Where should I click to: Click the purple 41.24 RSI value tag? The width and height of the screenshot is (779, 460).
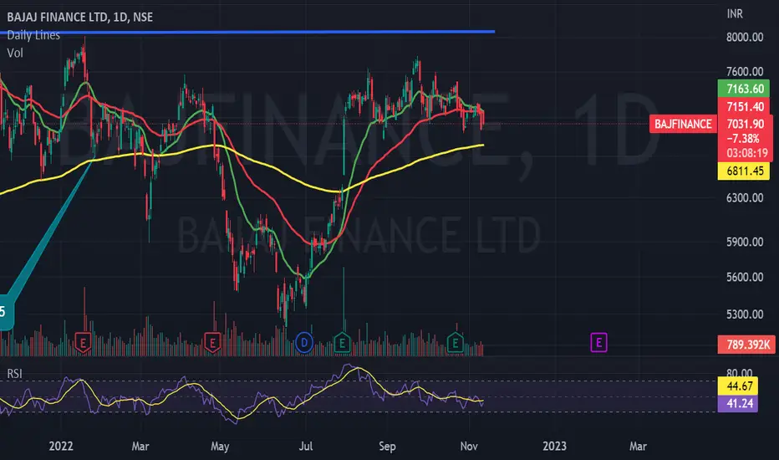point(738,403)
